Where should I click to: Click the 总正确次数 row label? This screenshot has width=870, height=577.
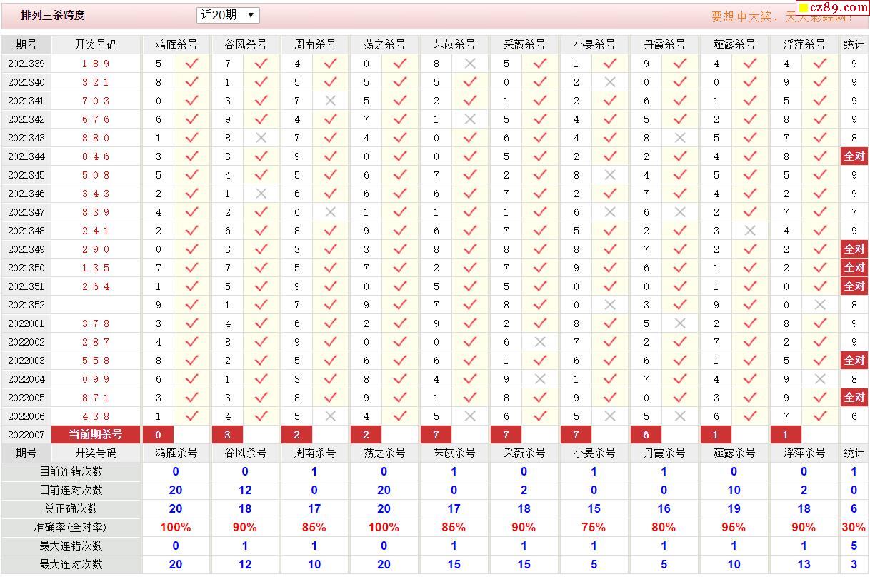pyautogui.click(x=71, y=508)
